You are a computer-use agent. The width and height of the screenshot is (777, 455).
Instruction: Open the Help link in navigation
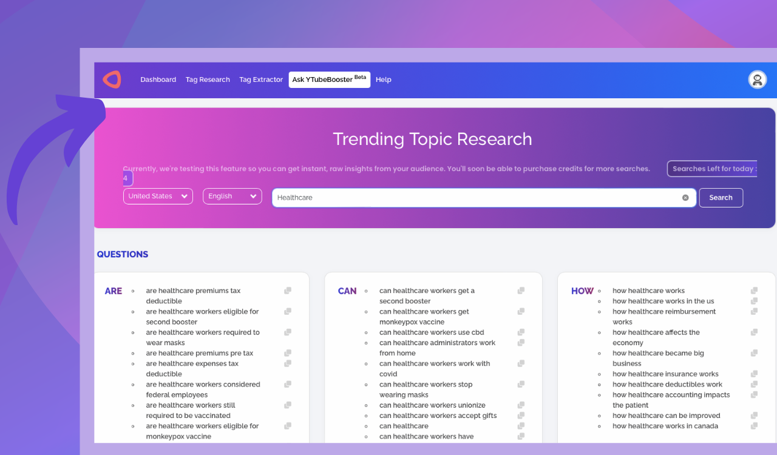pyautogui.click(x=383, y=79)
